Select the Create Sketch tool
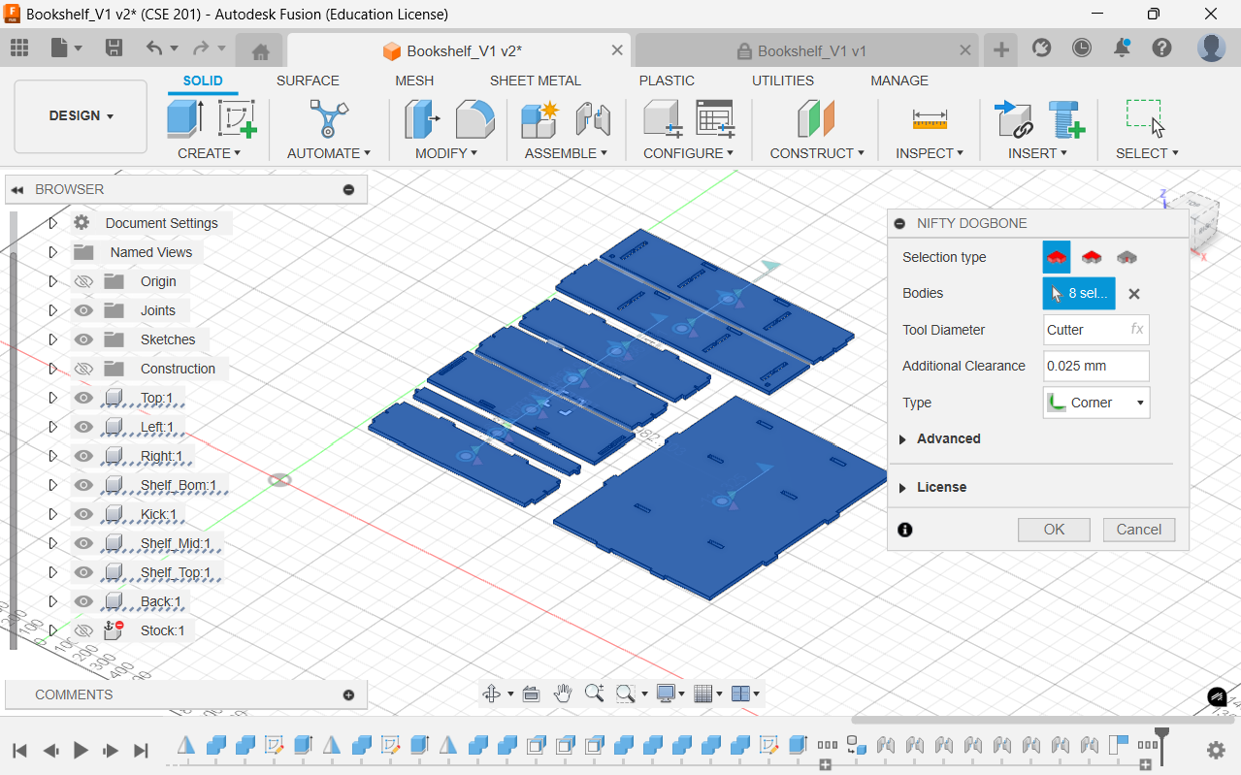This screenshot has height=775, width=1241. (x=237, y=118)
